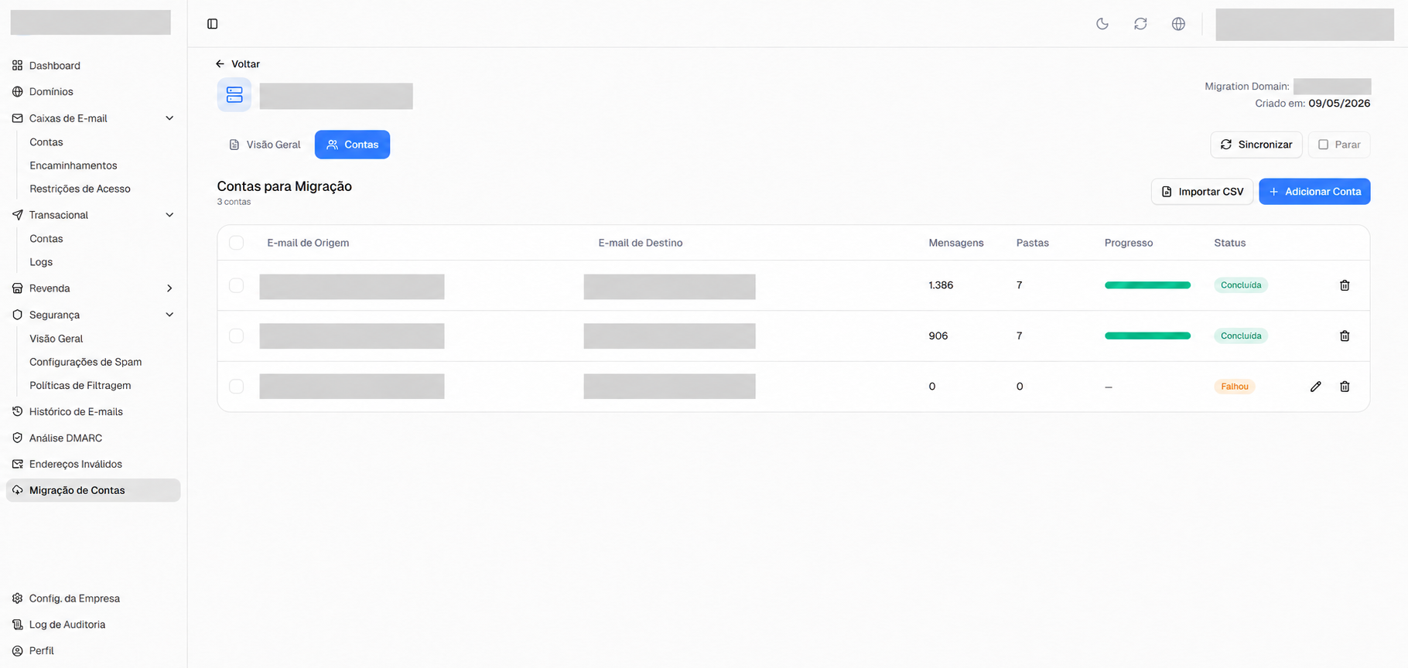Click the Histórico de E-mails clock icon
The image size is (1408, 668).
pyautogui.click(x=18, y=411)
